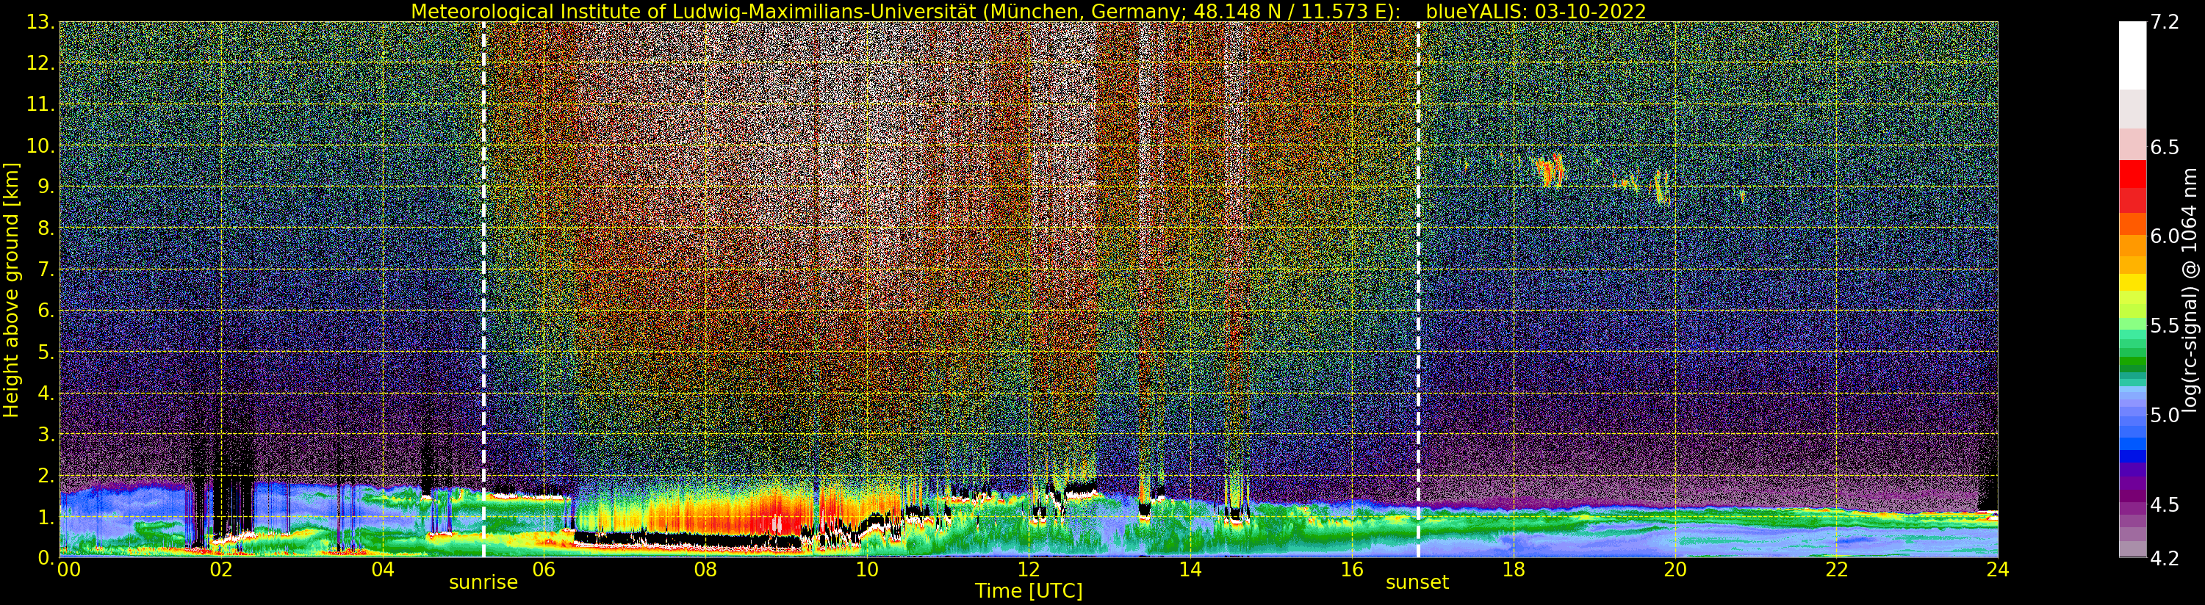This screenshot has width=2205, height=605.
Task: Click the 'sunset' label below the axis
Action: (1417, 583)
